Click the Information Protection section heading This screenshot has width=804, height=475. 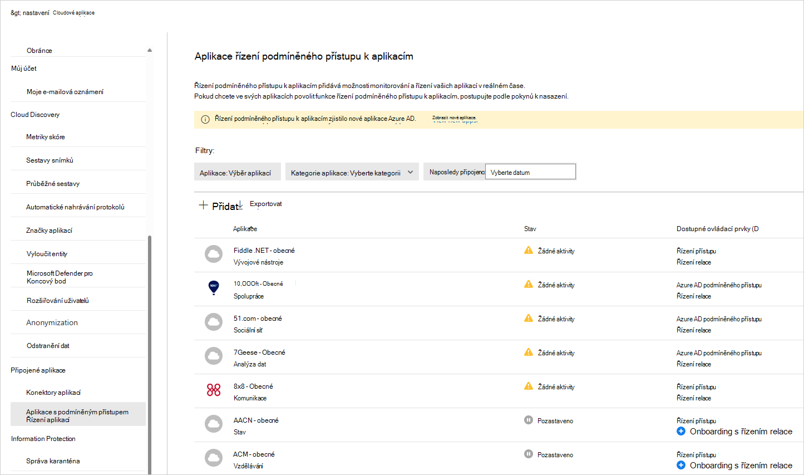(43, 439)
